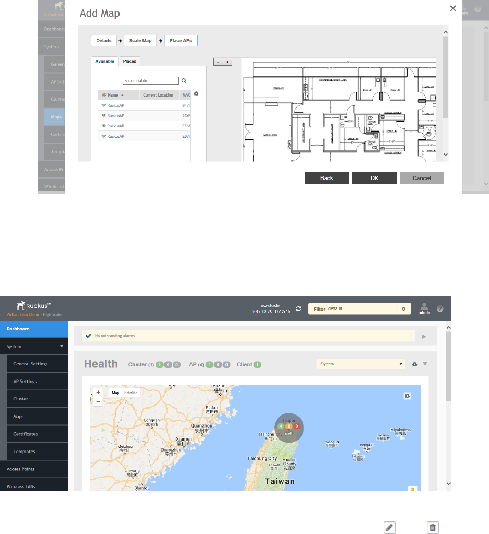Zoom in floor plan with plus button
This screenshot has width=489, height=534.
(227, 62)
